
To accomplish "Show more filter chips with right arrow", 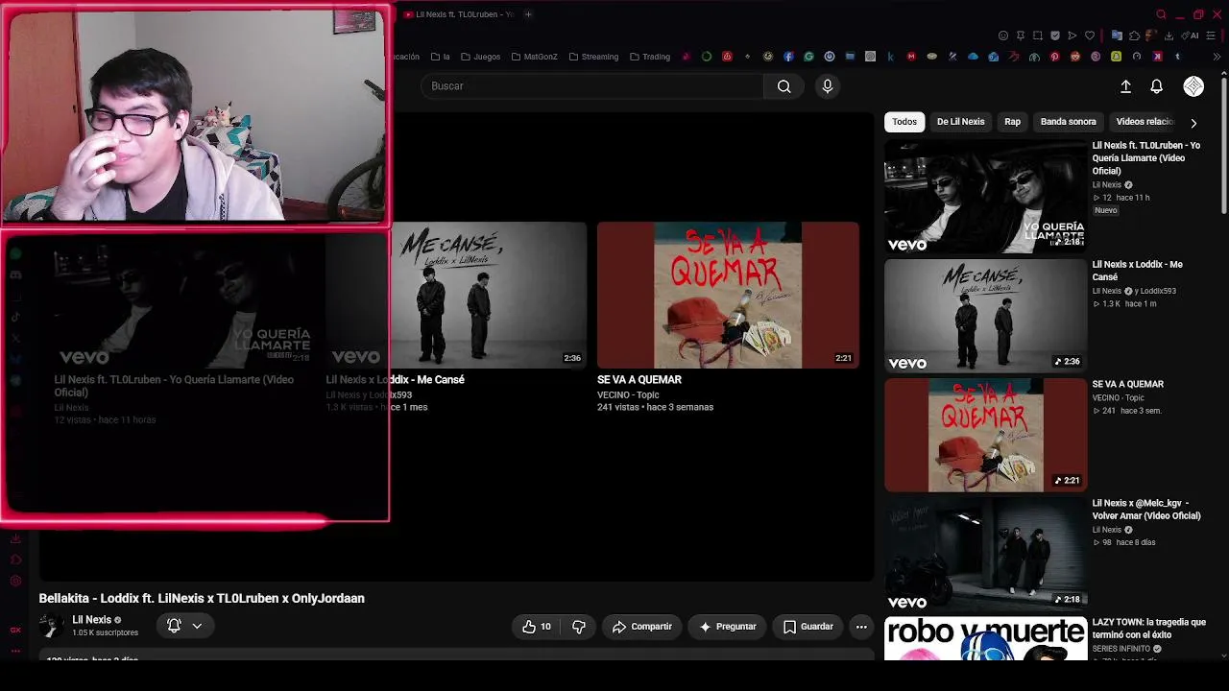I will [1193, 123].
